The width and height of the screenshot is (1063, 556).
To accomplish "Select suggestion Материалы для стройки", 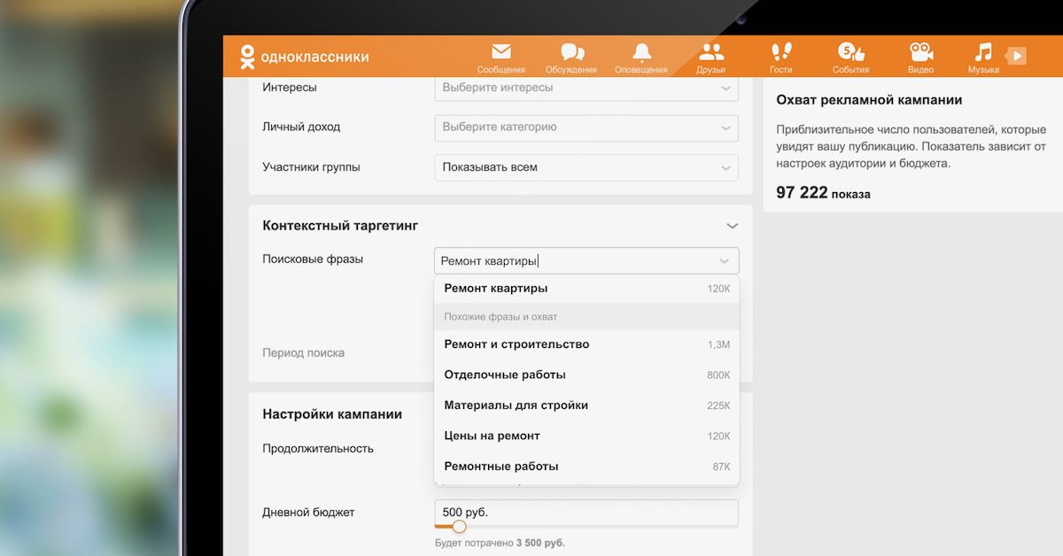I will click(x=586, y=405).
